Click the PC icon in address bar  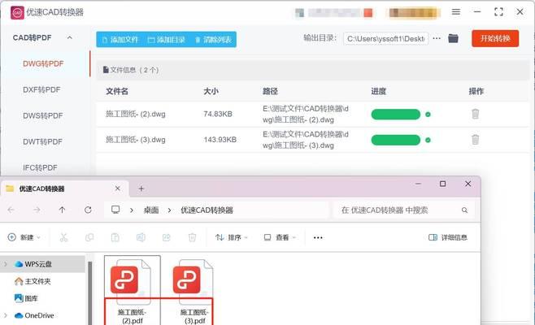coord(115,210)
